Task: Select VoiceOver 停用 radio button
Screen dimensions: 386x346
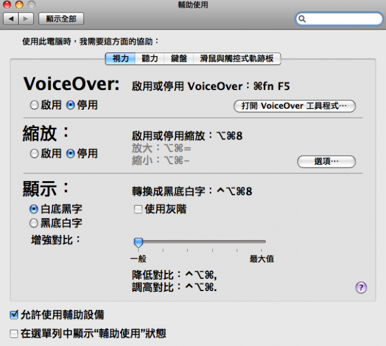Action: click(71, 105)
